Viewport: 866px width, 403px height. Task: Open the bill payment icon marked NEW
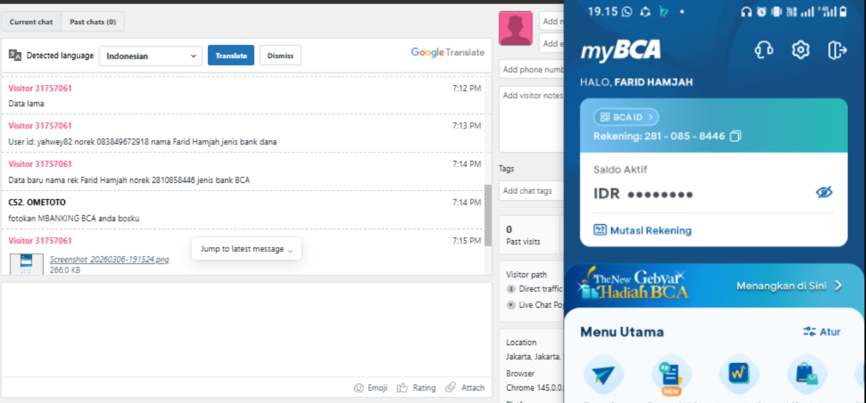[x=671, y=375]
